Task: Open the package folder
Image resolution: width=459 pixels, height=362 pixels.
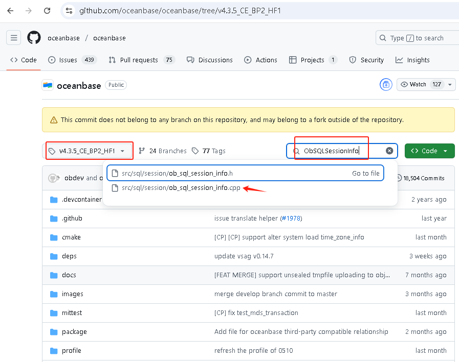Action: click(74, 331)
